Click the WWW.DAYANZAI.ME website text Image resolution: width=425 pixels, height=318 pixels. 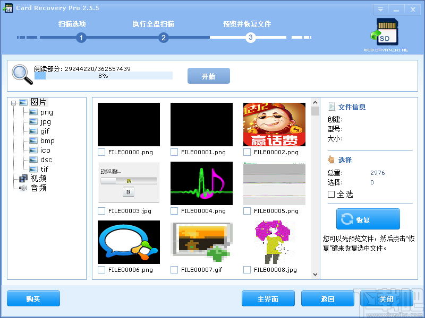[x=386, y=50]
